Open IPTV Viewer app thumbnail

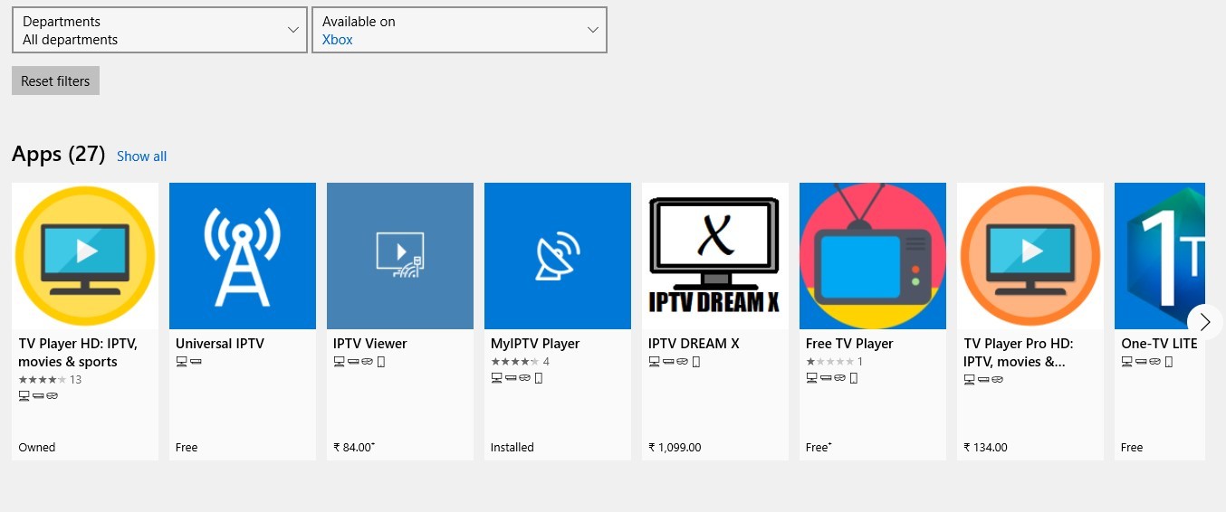point(400,256)
